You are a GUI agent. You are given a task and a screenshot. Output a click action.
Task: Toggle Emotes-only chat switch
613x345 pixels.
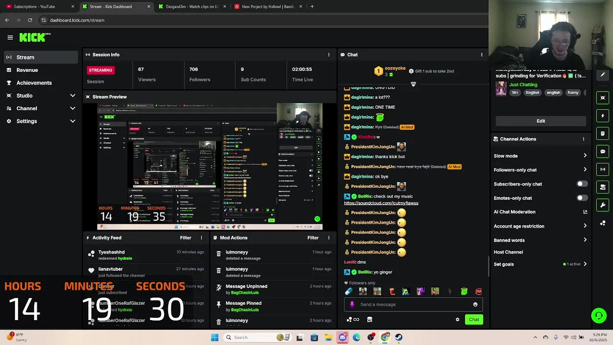point(582,198)
